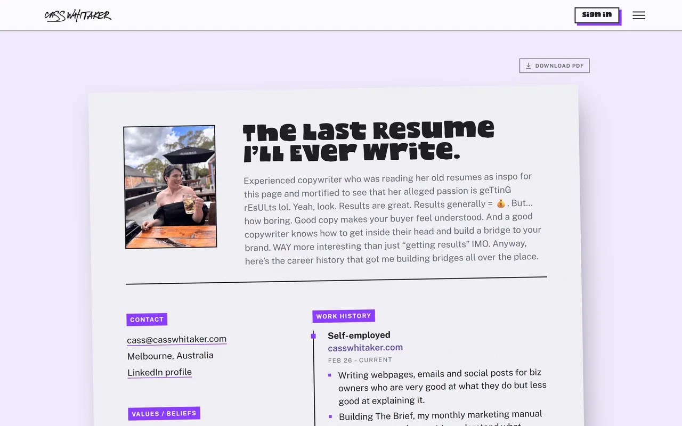Viewport: 682px width, 426px height.
Task: Open the cass@casswhitaker.com email link
Action: pyautogui.click(x=176, y=339)
